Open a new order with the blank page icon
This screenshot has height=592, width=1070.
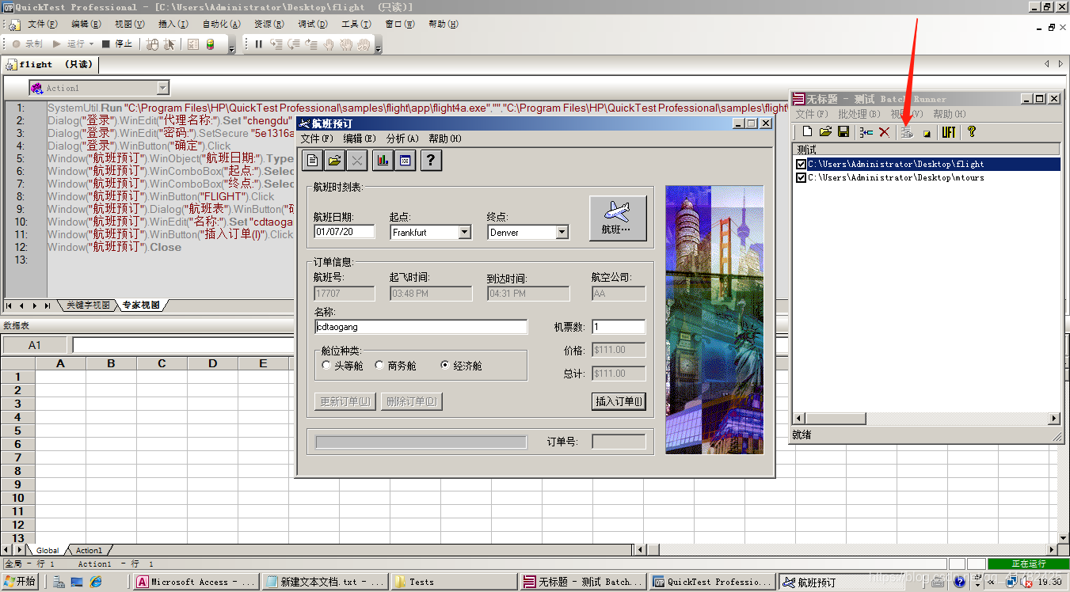point(312,160)
